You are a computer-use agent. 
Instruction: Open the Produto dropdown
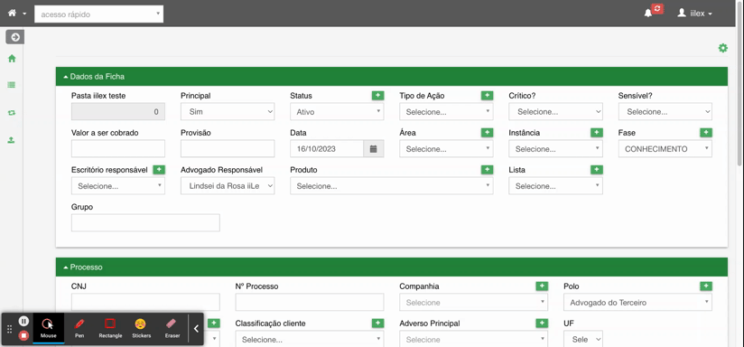click(392, 186)
